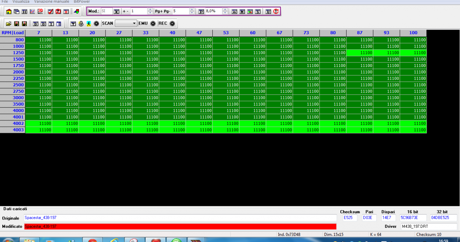460x242 pixels.
Task: Select the load column header 87
Action: [x=360, y=33]
